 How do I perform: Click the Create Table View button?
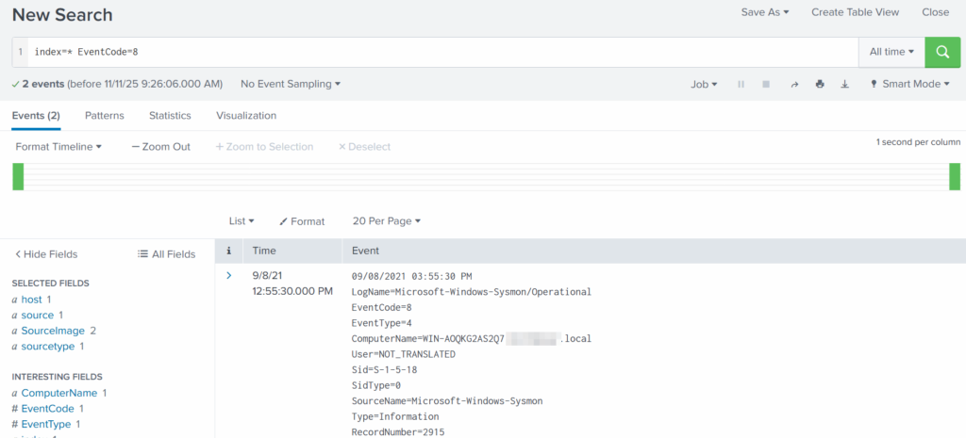pyautogui.click(x=855, y=12)
